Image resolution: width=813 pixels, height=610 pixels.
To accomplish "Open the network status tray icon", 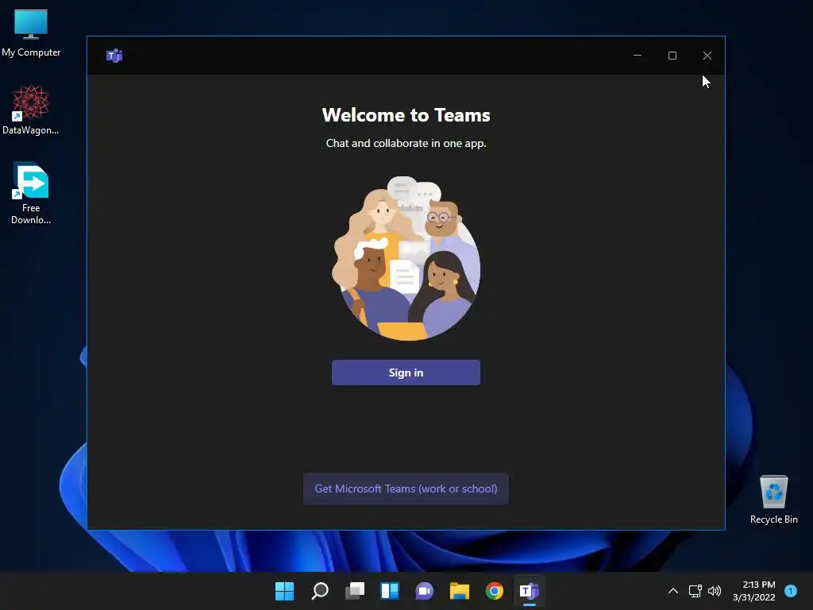I will (x=695, y=591).
